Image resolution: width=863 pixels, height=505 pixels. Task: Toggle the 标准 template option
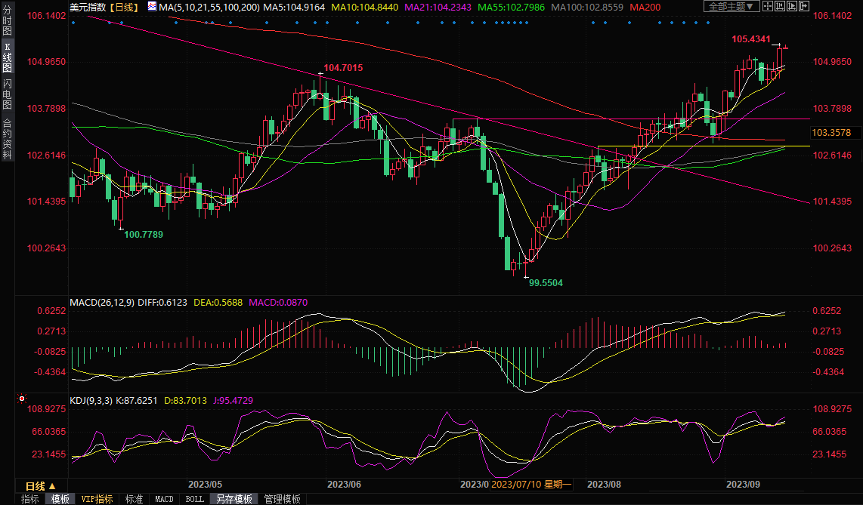134,499
